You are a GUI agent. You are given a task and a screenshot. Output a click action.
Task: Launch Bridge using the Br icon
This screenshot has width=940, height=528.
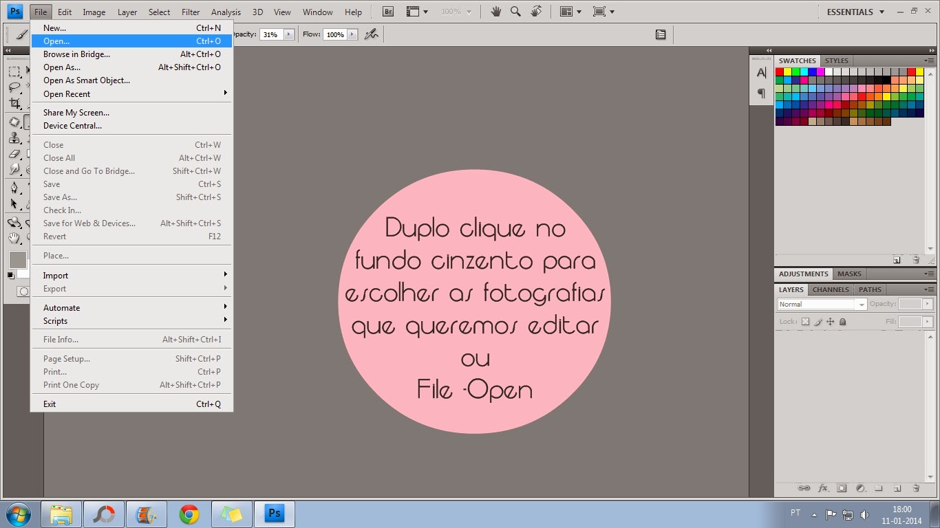click(x=388, y=12)
